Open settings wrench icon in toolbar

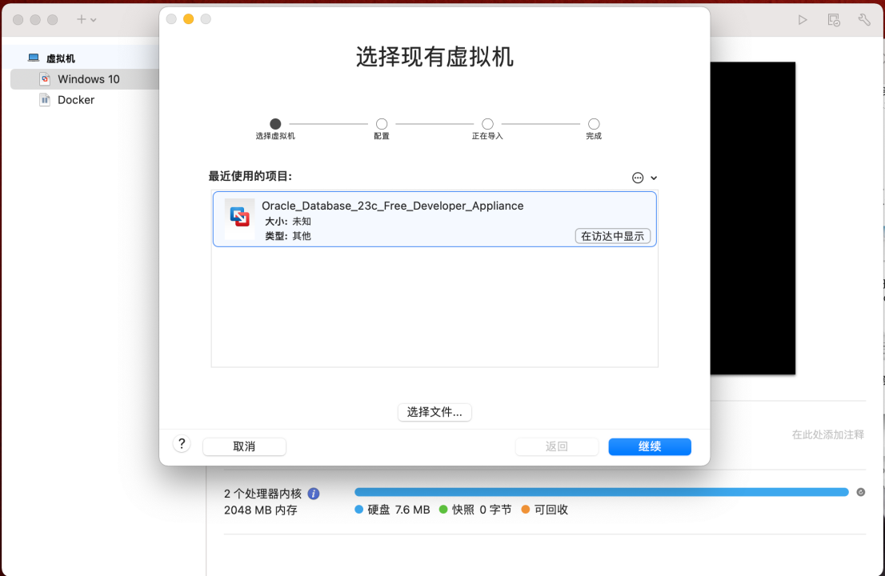point(864,20)
